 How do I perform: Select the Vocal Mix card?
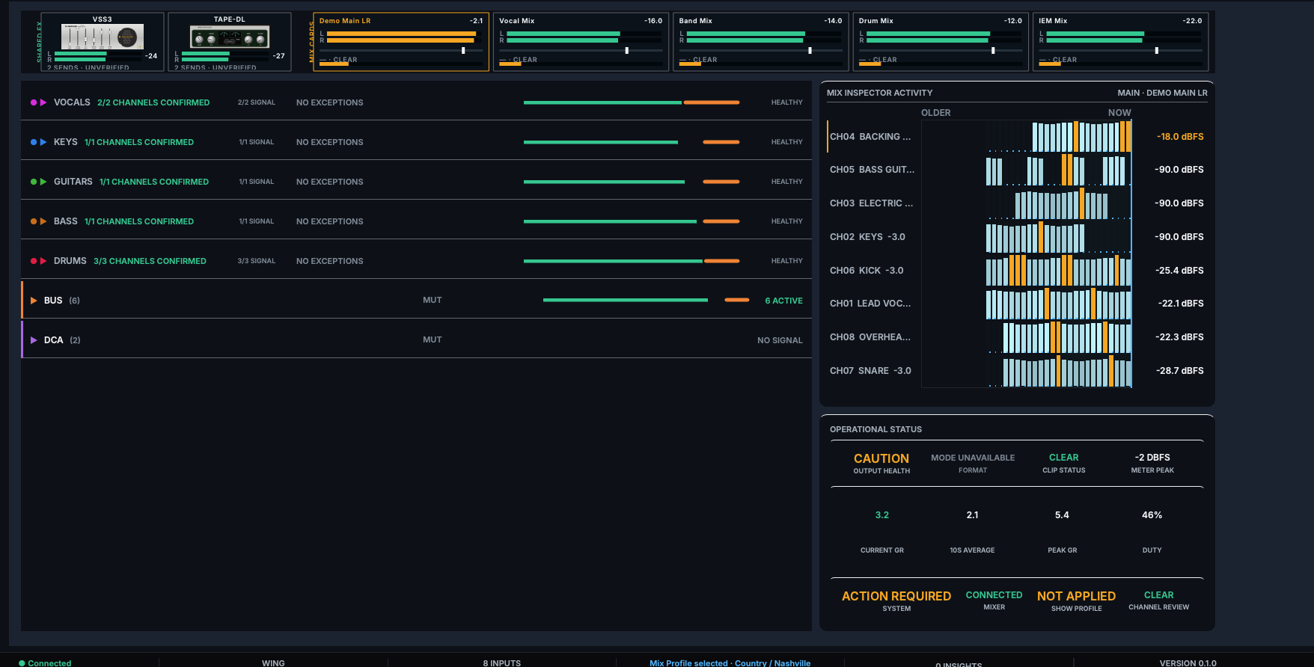[581, 42]
